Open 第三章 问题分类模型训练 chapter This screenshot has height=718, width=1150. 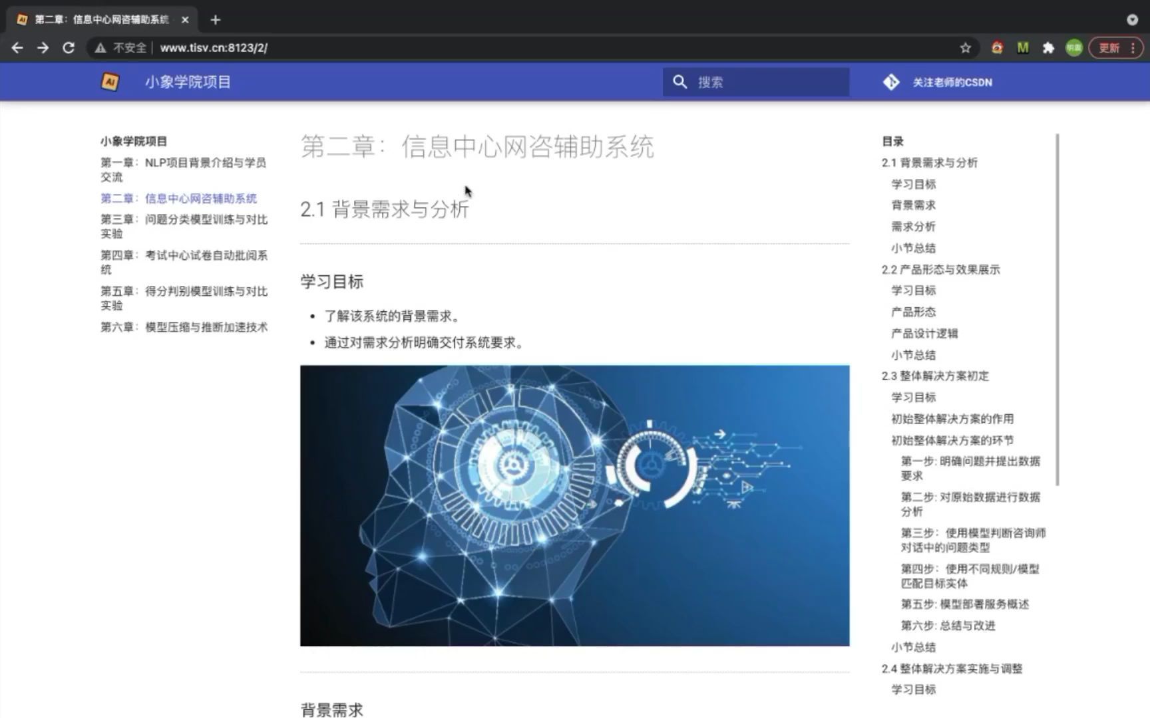(184, 226)
